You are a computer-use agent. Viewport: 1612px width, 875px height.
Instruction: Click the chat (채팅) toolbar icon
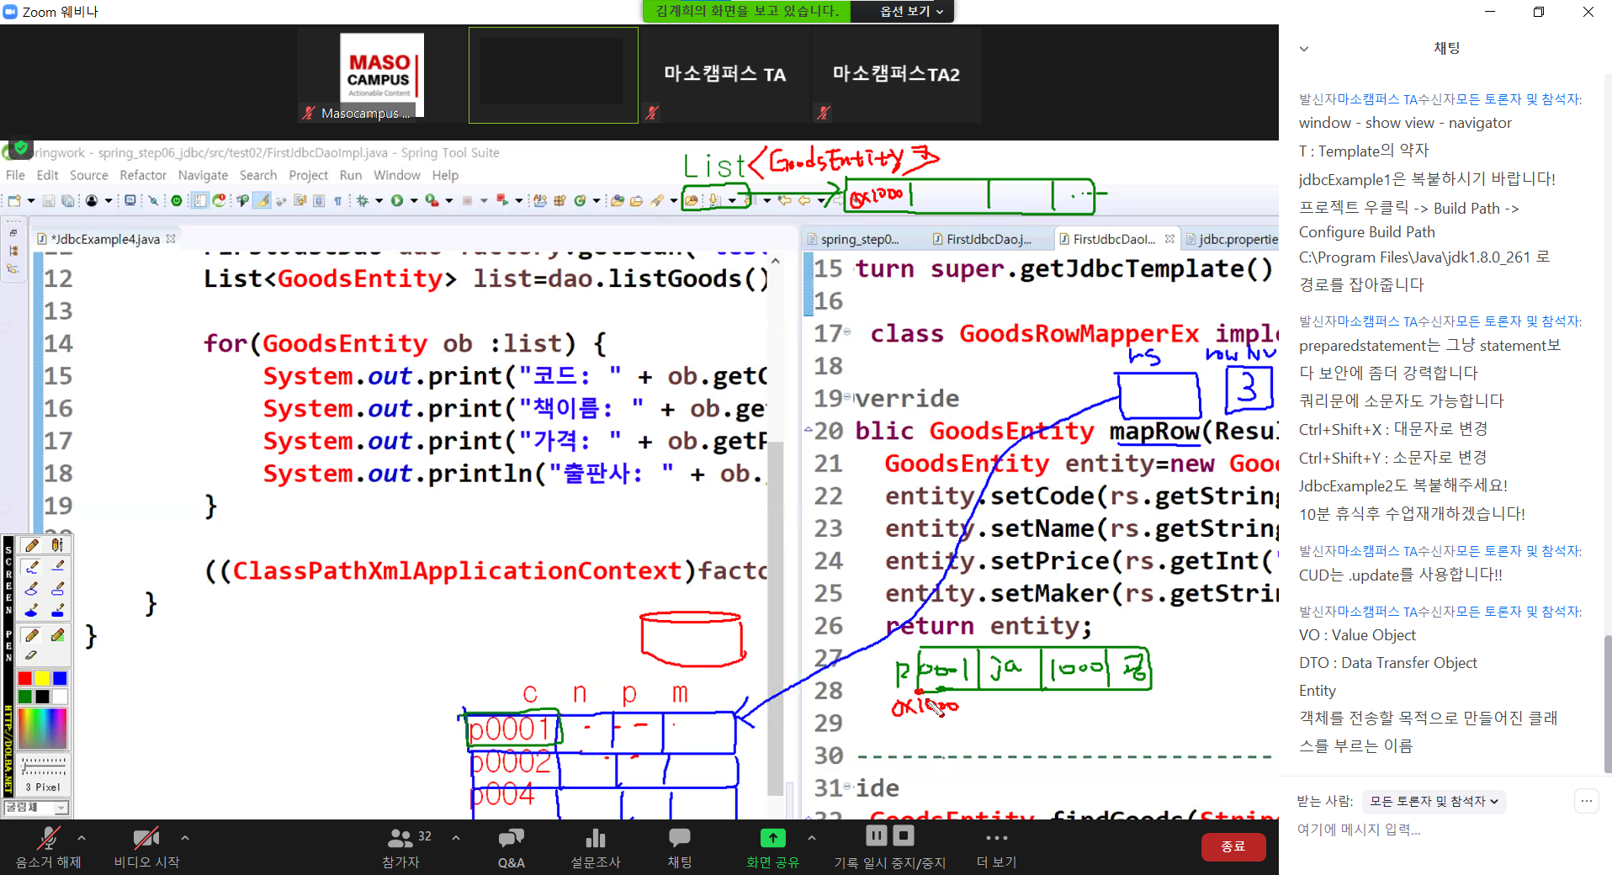pyautogui.click(x=679, y=839)
